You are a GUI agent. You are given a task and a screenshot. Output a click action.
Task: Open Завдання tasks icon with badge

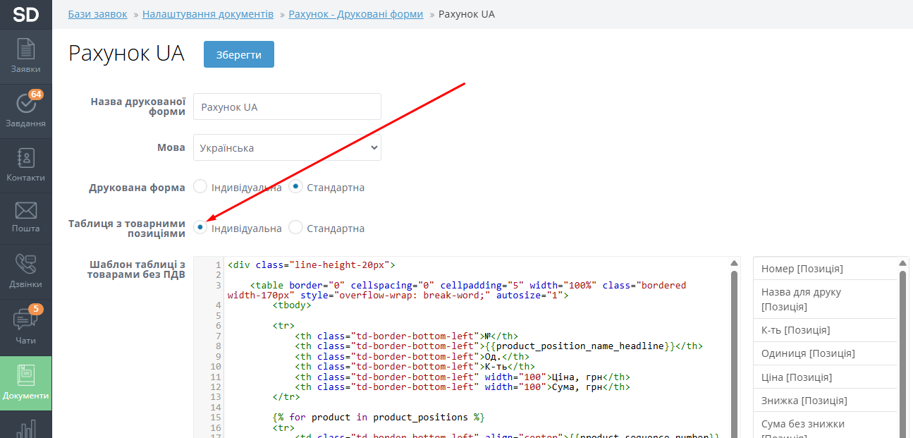(x=25, y=109)
